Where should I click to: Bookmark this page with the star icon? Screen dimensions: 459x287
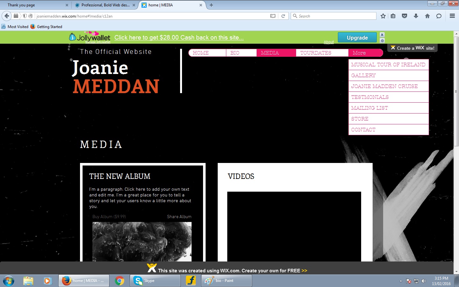click(x=383, y=16)
